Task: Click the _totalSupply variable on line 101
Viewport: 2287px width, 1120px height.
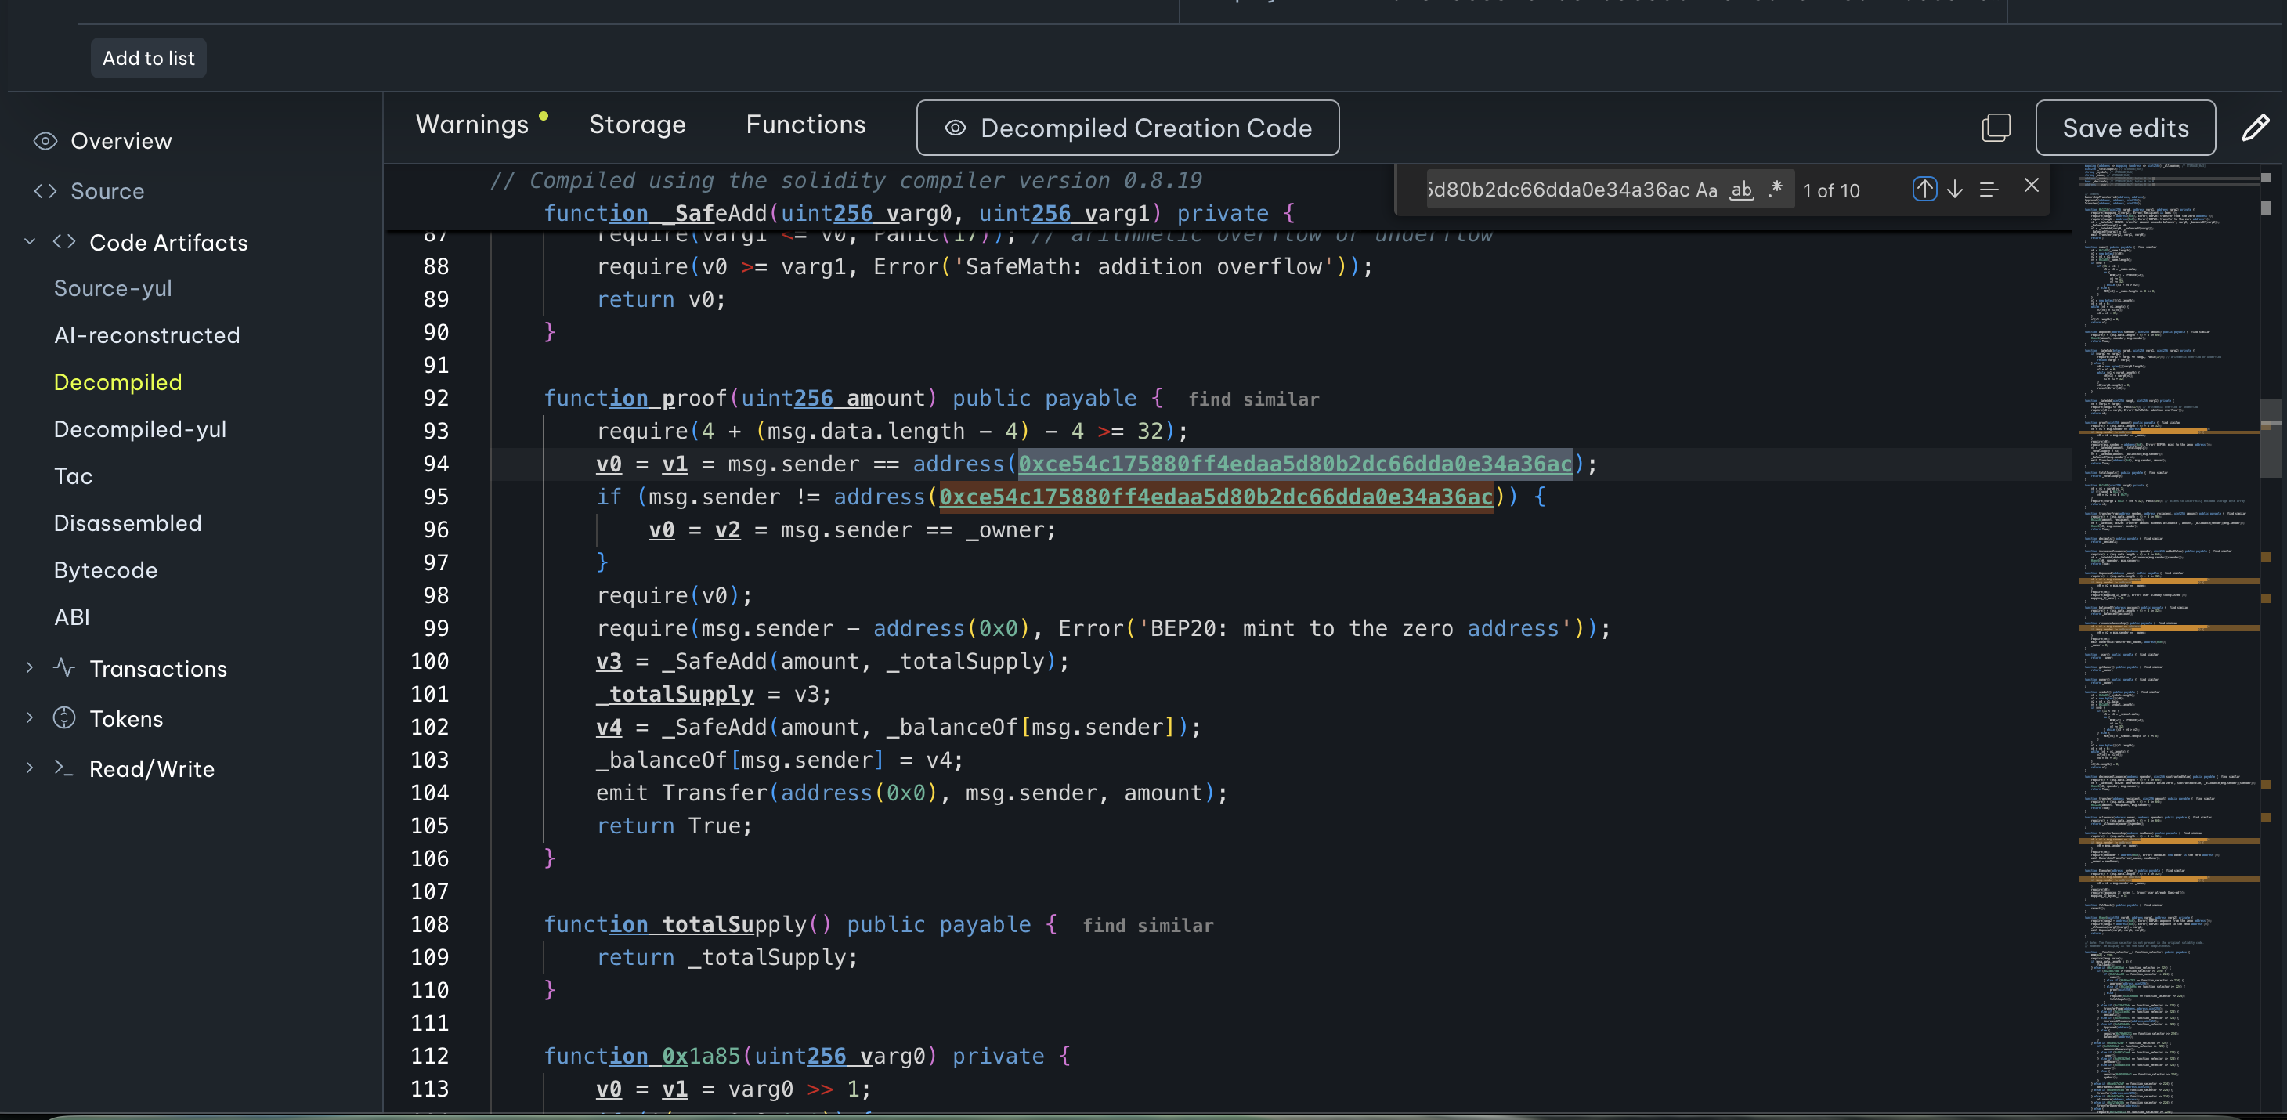Action: (674, 694)
